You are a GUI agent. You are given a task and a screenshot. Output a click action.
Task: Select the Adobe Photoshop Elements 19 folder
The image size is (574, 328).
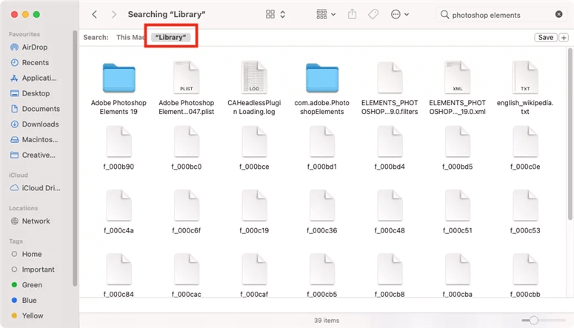(x=119, y=89)
